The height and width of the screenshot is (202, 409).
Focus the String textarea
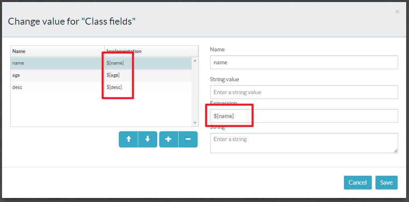(304, 143)
